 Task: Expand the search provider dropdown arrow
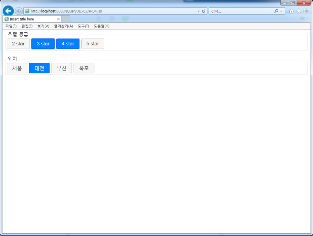281,11
